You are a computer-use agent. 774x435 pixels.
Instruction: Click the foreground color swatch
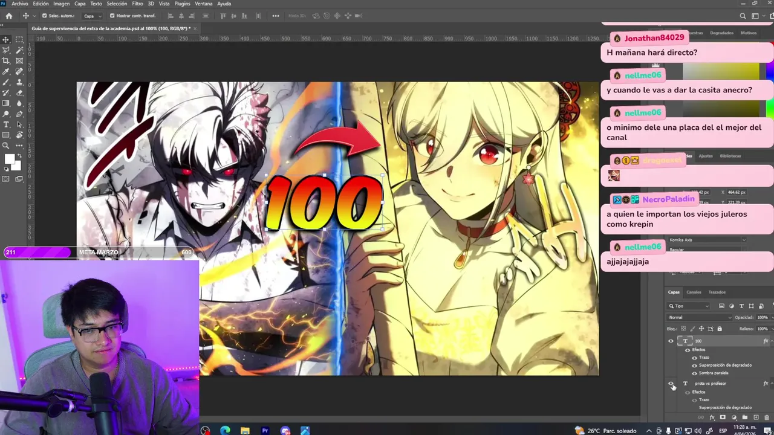(x=9, y=159)
